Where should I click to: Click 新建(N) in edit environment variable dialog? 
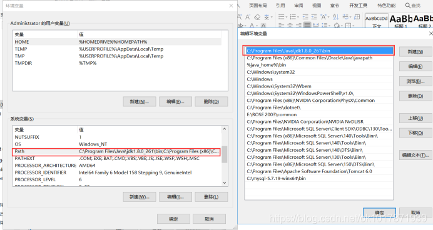point(415,52)
